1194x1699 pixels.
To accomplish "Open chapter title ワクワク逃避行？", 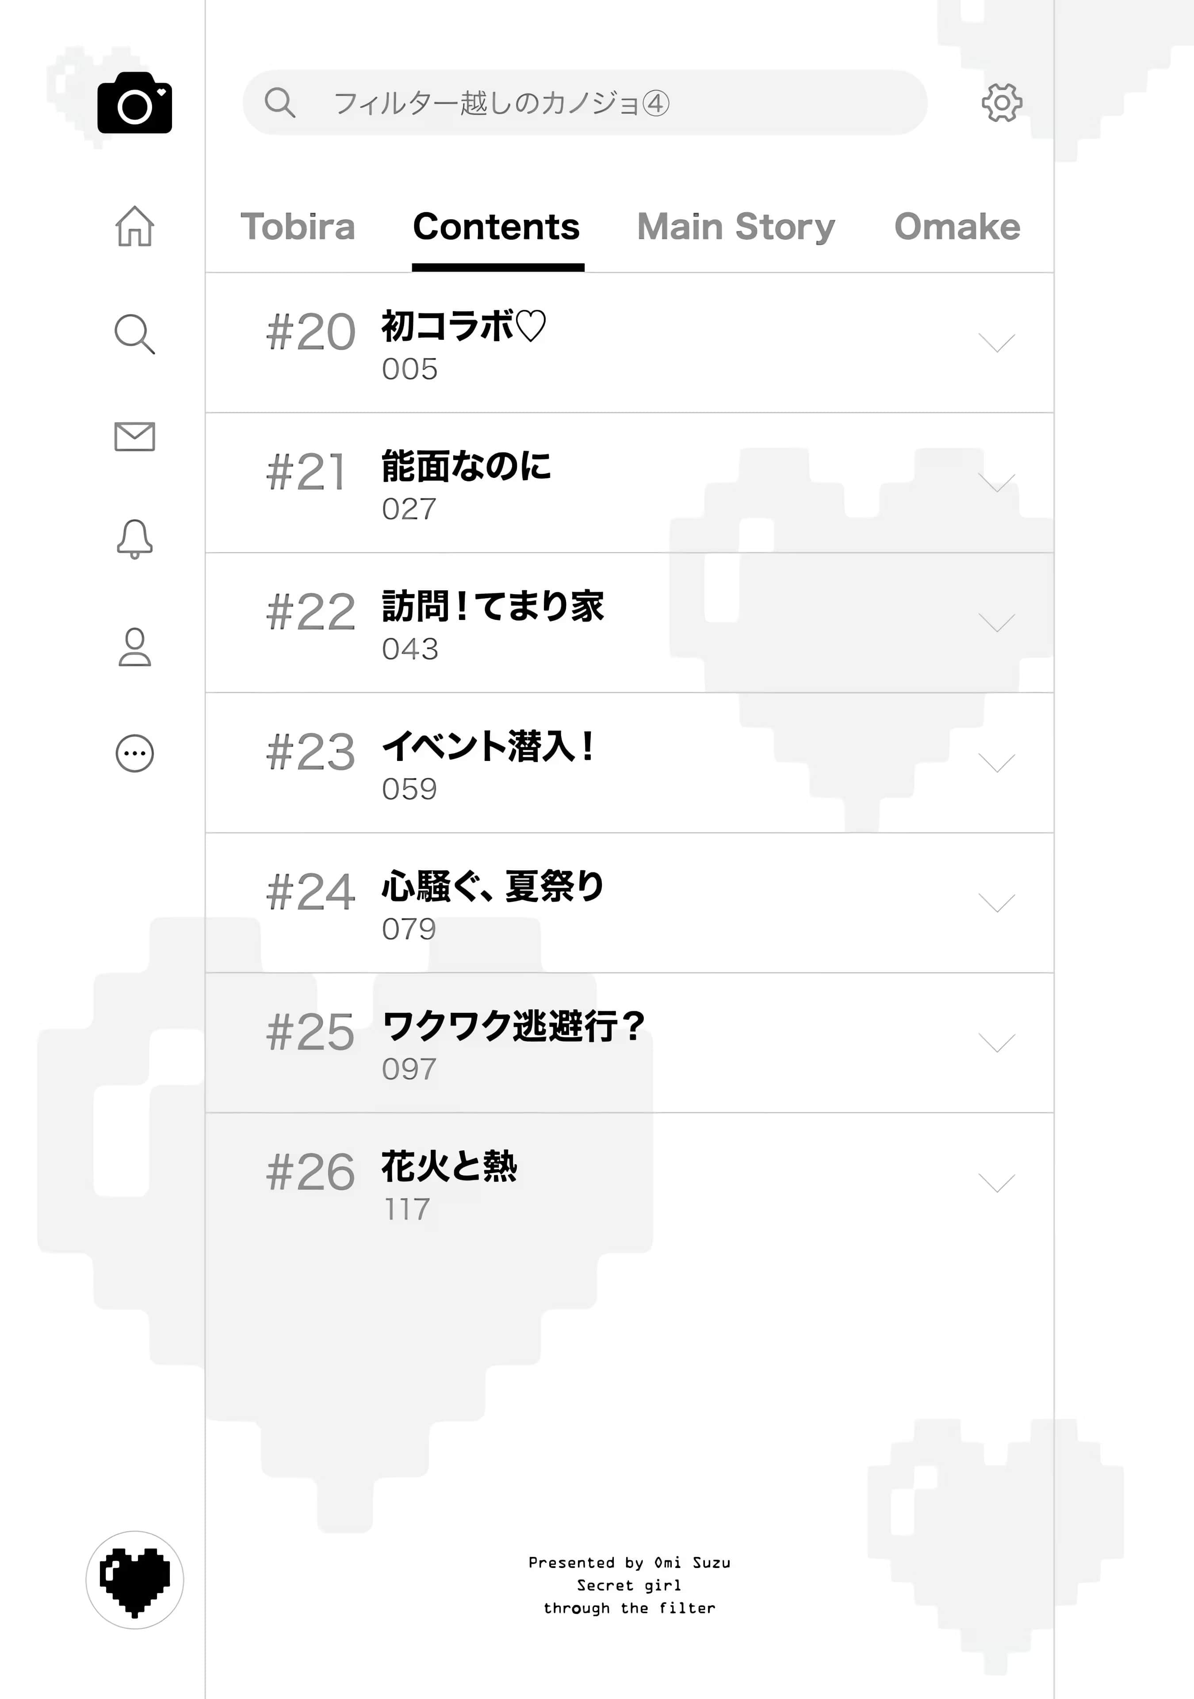I will (513, 1027).
